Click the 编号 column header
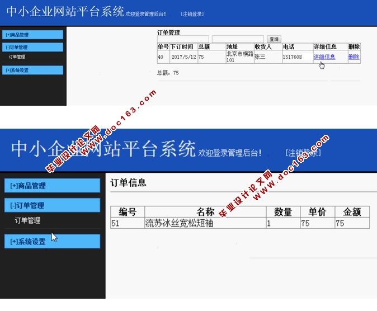377x311 pixels. coord(128,212)
